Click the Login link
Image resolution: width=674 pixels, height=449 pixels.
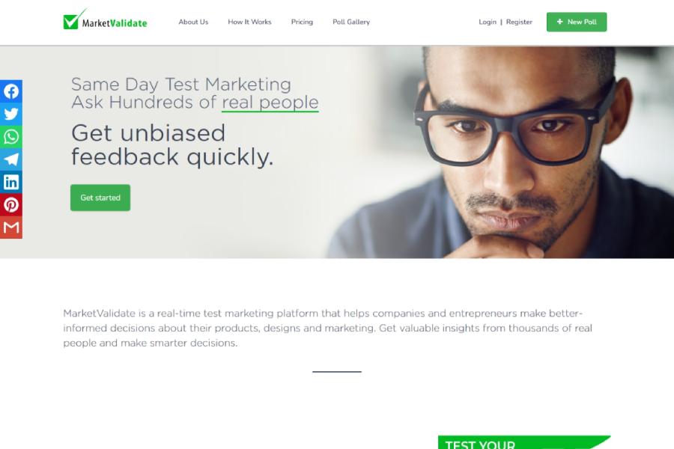pos(488,22)
